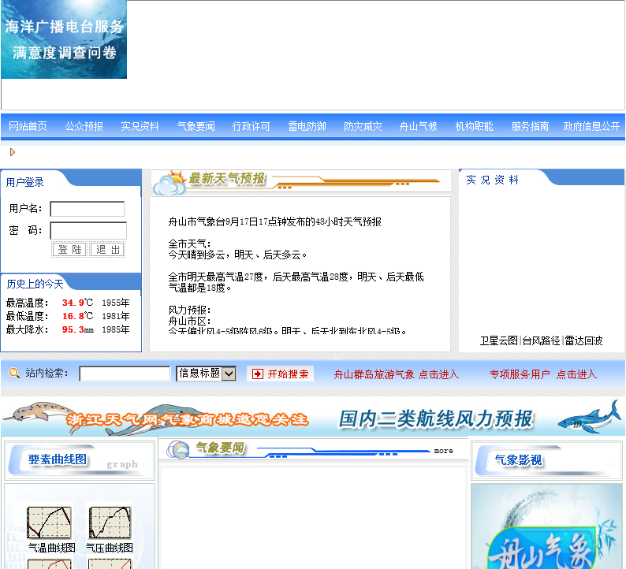Viewport: 626px width, 569px height.
Task: Click the 登陆 button
Action: [69, 250]
